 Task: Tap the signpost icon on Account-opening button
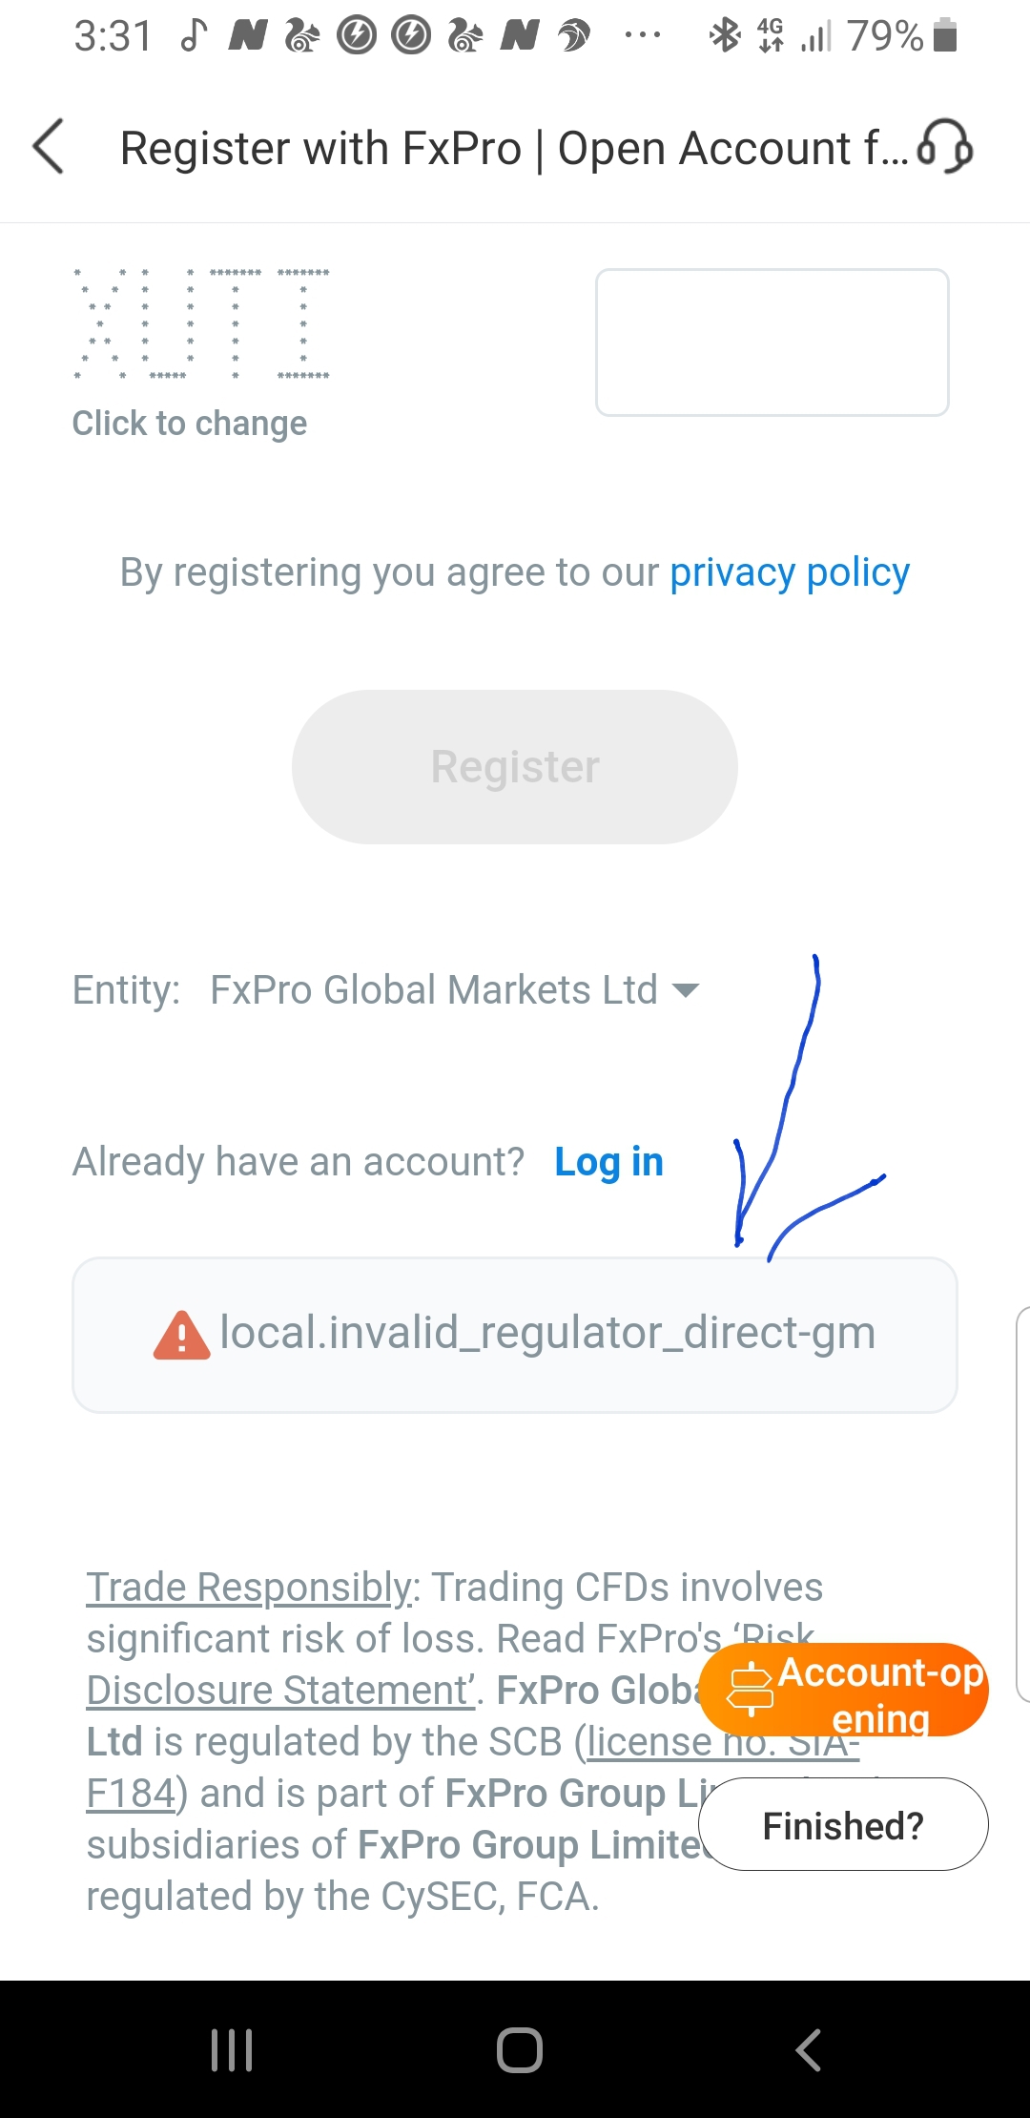click(x=751, y=1690)
